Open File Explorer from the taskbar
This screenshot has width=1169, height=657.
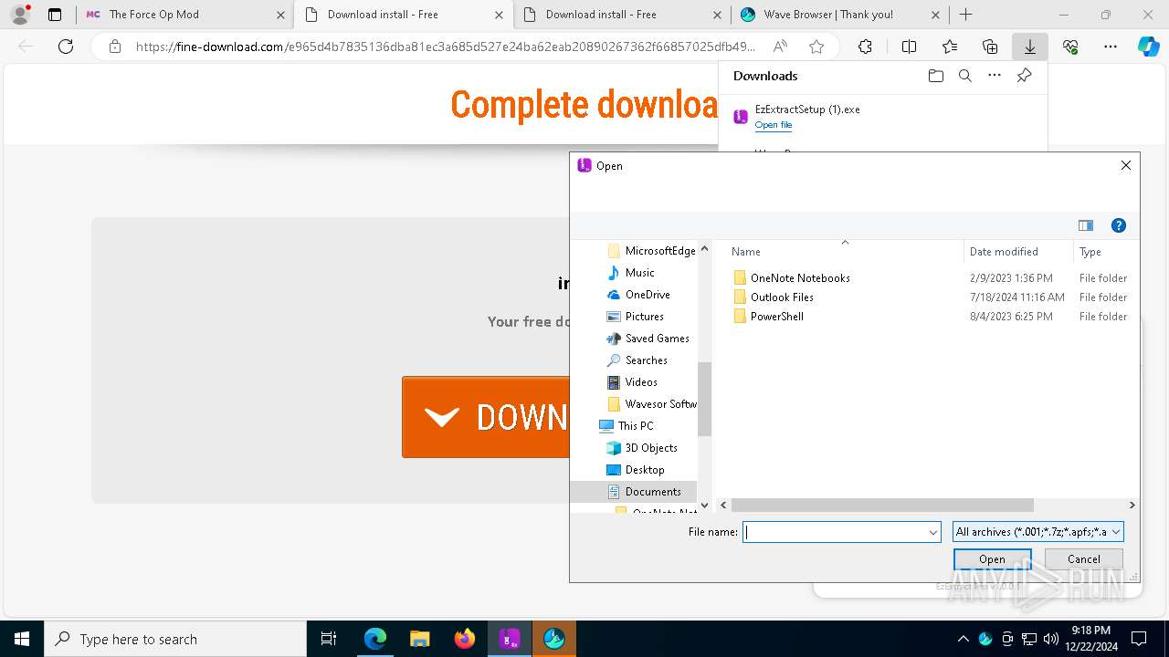pos(420,639)
